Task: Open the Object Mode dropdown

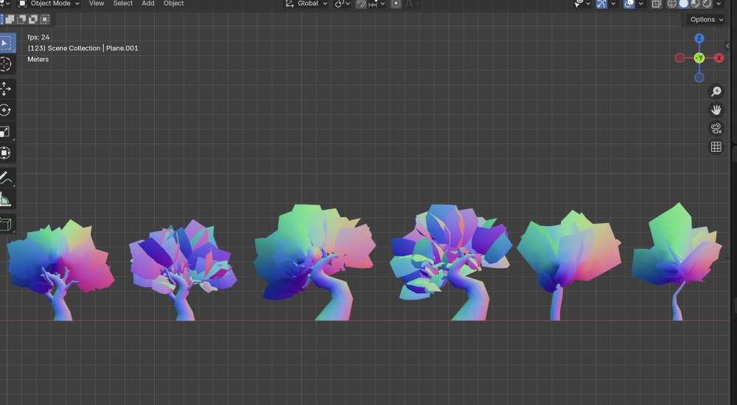Action: (x=49, y=4)
